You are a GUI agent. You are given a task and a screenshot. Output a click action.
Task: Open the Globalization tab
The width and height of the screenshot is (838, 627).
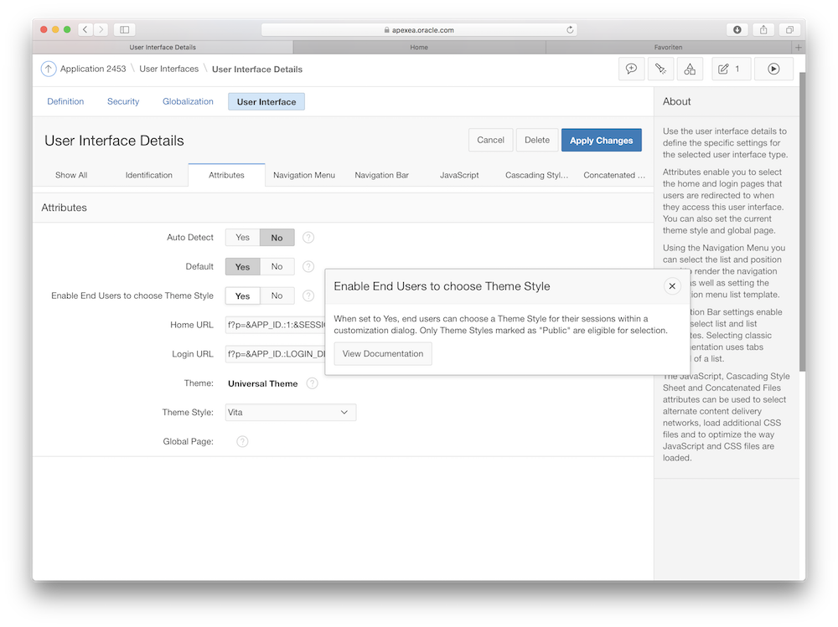(188, 101)
